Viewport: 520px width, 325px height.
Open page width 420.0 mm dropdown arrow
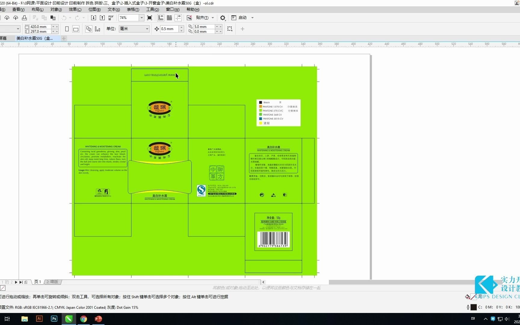(x=53, y=26)
